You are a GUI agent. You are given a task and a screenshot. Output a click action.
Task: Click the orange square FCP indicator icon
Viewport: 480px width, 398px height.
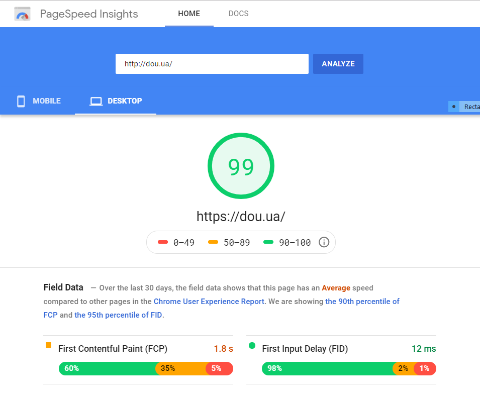click(48, 345)
